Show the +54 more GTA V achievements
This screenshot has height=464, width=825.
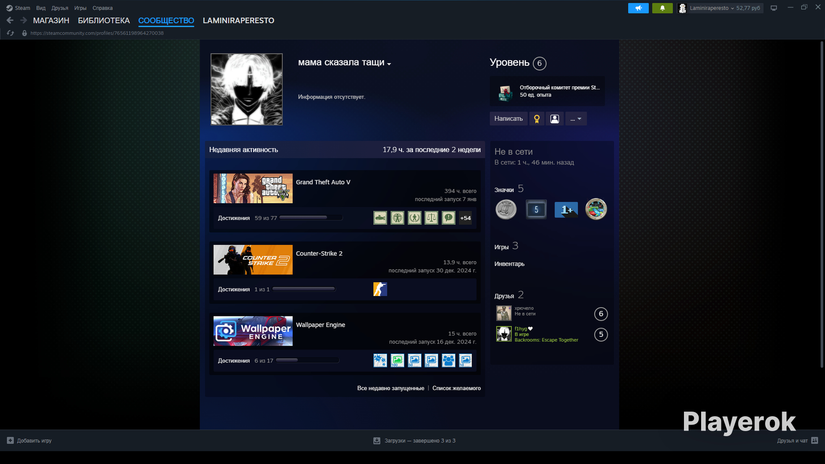coord(465,218)
